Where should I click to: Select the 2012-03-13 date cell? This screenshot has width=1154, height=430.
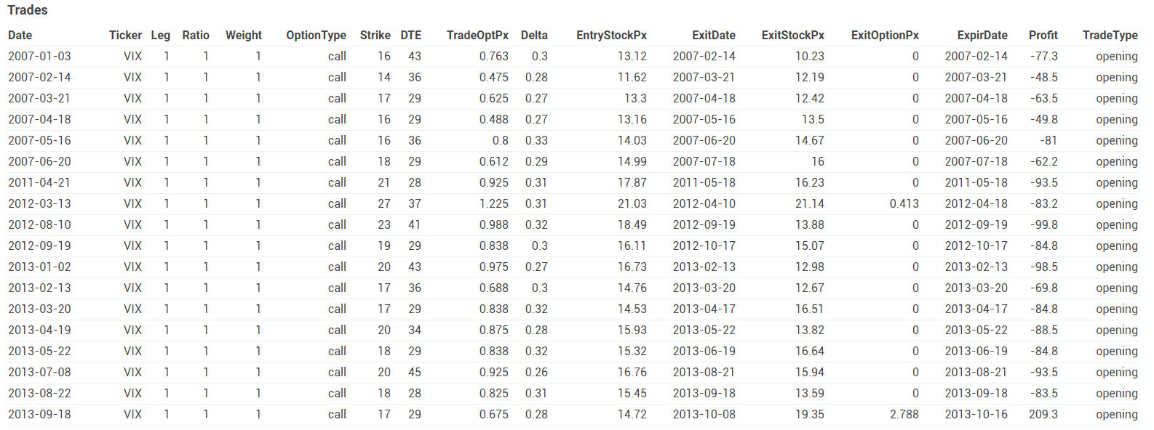(39, 203)
